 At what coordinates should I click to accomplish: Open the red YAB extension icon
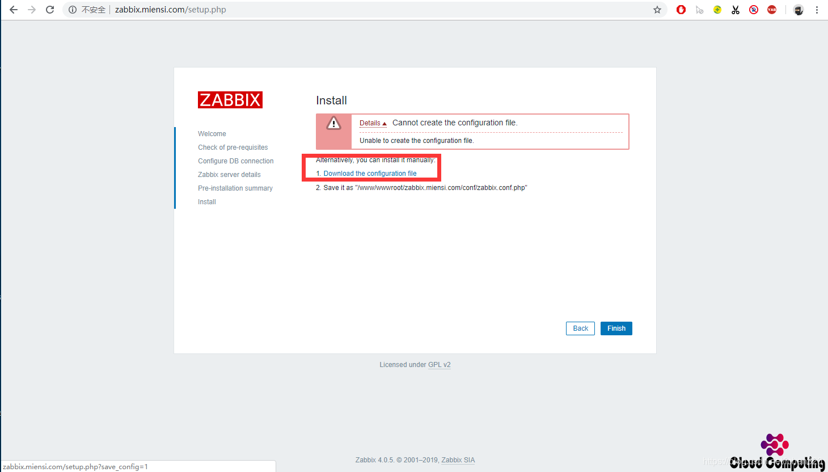772,10
